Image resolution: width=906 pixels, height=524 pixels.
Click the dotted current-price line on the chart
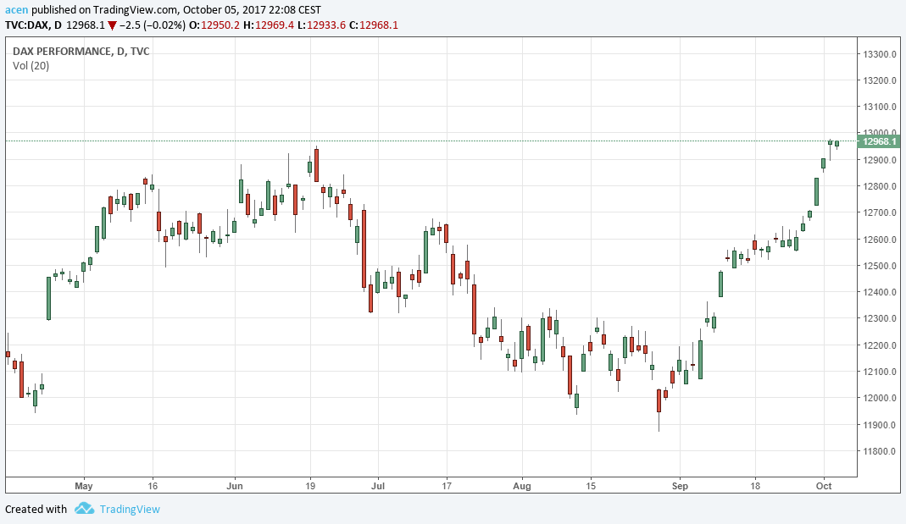pyautogui.click(x=424, y=141)
